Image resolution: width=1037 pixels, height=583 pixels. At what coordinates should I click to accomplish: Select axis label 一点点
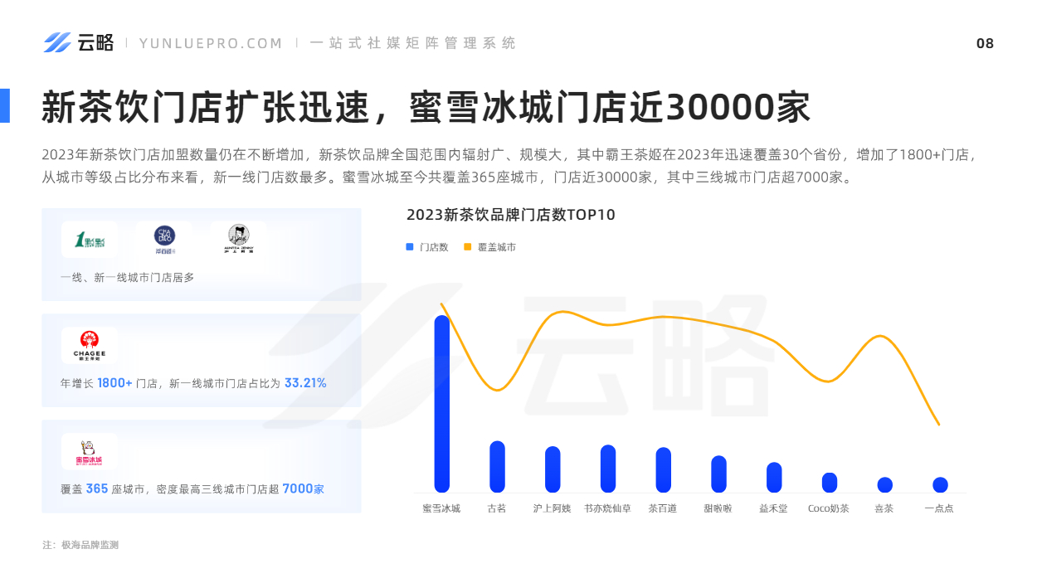click(939, 508)
